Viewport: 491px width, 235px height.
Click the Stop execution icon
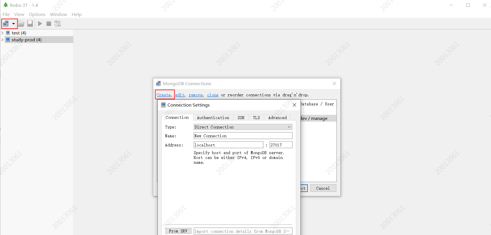click(49, 24)
